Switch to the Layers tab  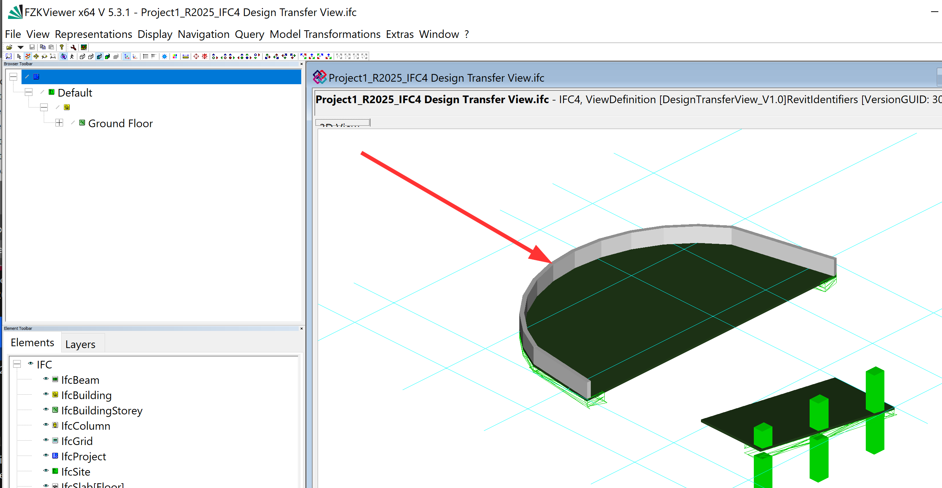(x=80, y=344)
